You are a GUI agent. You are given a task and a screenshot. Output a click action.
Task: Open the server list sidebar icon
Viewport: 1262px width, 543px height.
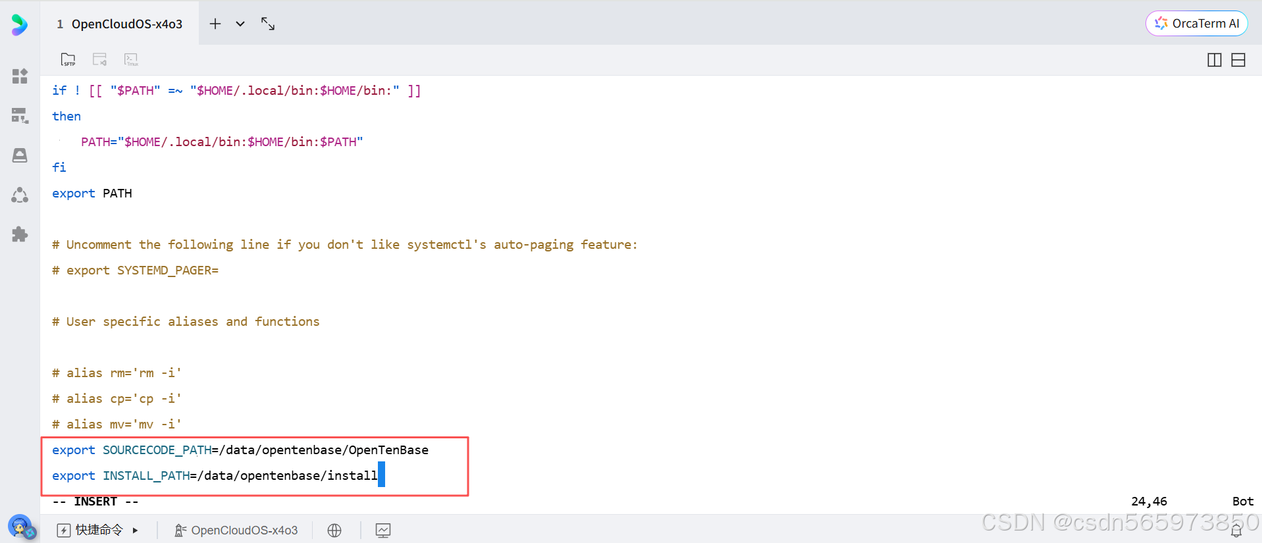click(20, 116)
